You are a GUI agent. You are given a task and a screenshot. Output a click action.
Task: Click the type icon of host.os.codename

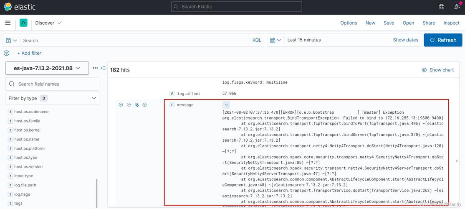[10, 112]
